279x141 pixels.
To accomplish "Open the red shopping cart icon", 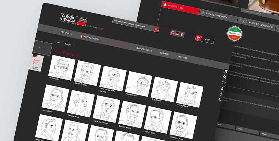I will (198, 38).
